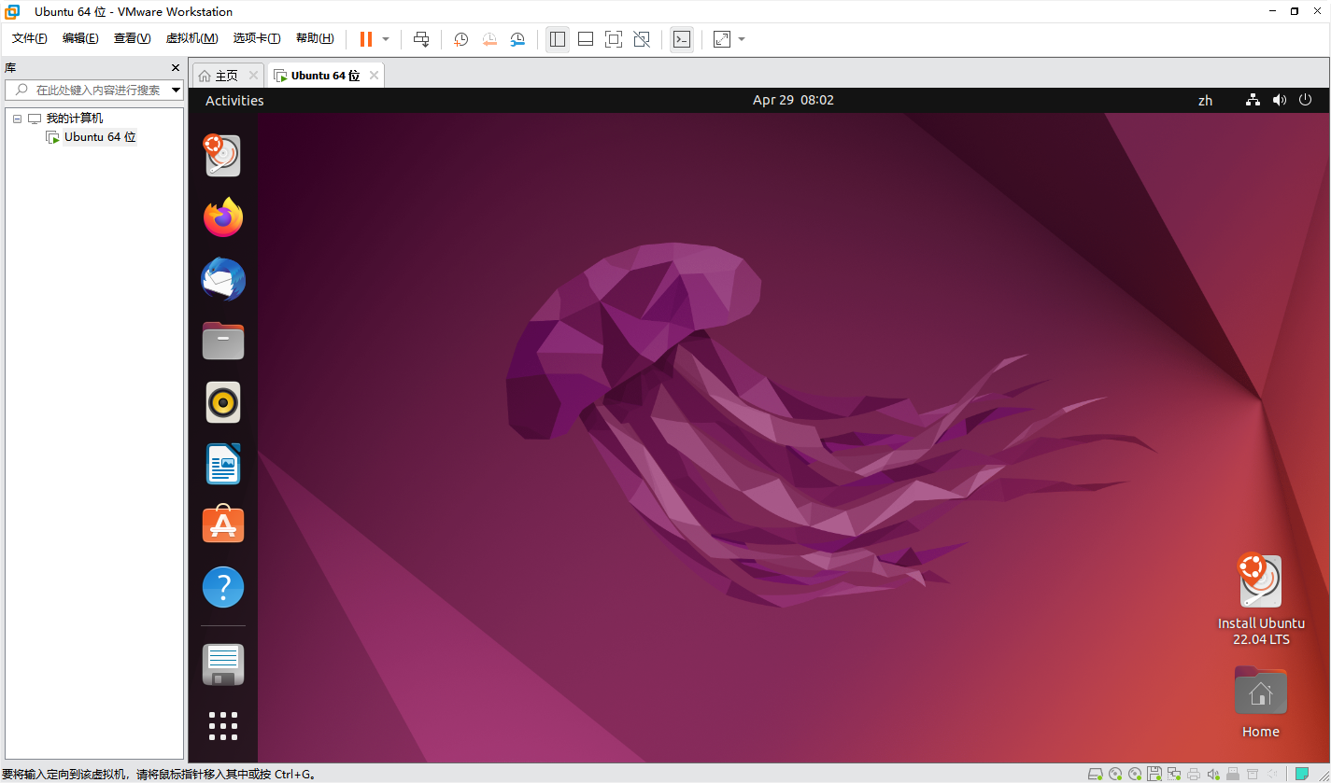Screen dimensions: 1331x783
Task: Close the 主页 tab
Action: coord(254,76)
